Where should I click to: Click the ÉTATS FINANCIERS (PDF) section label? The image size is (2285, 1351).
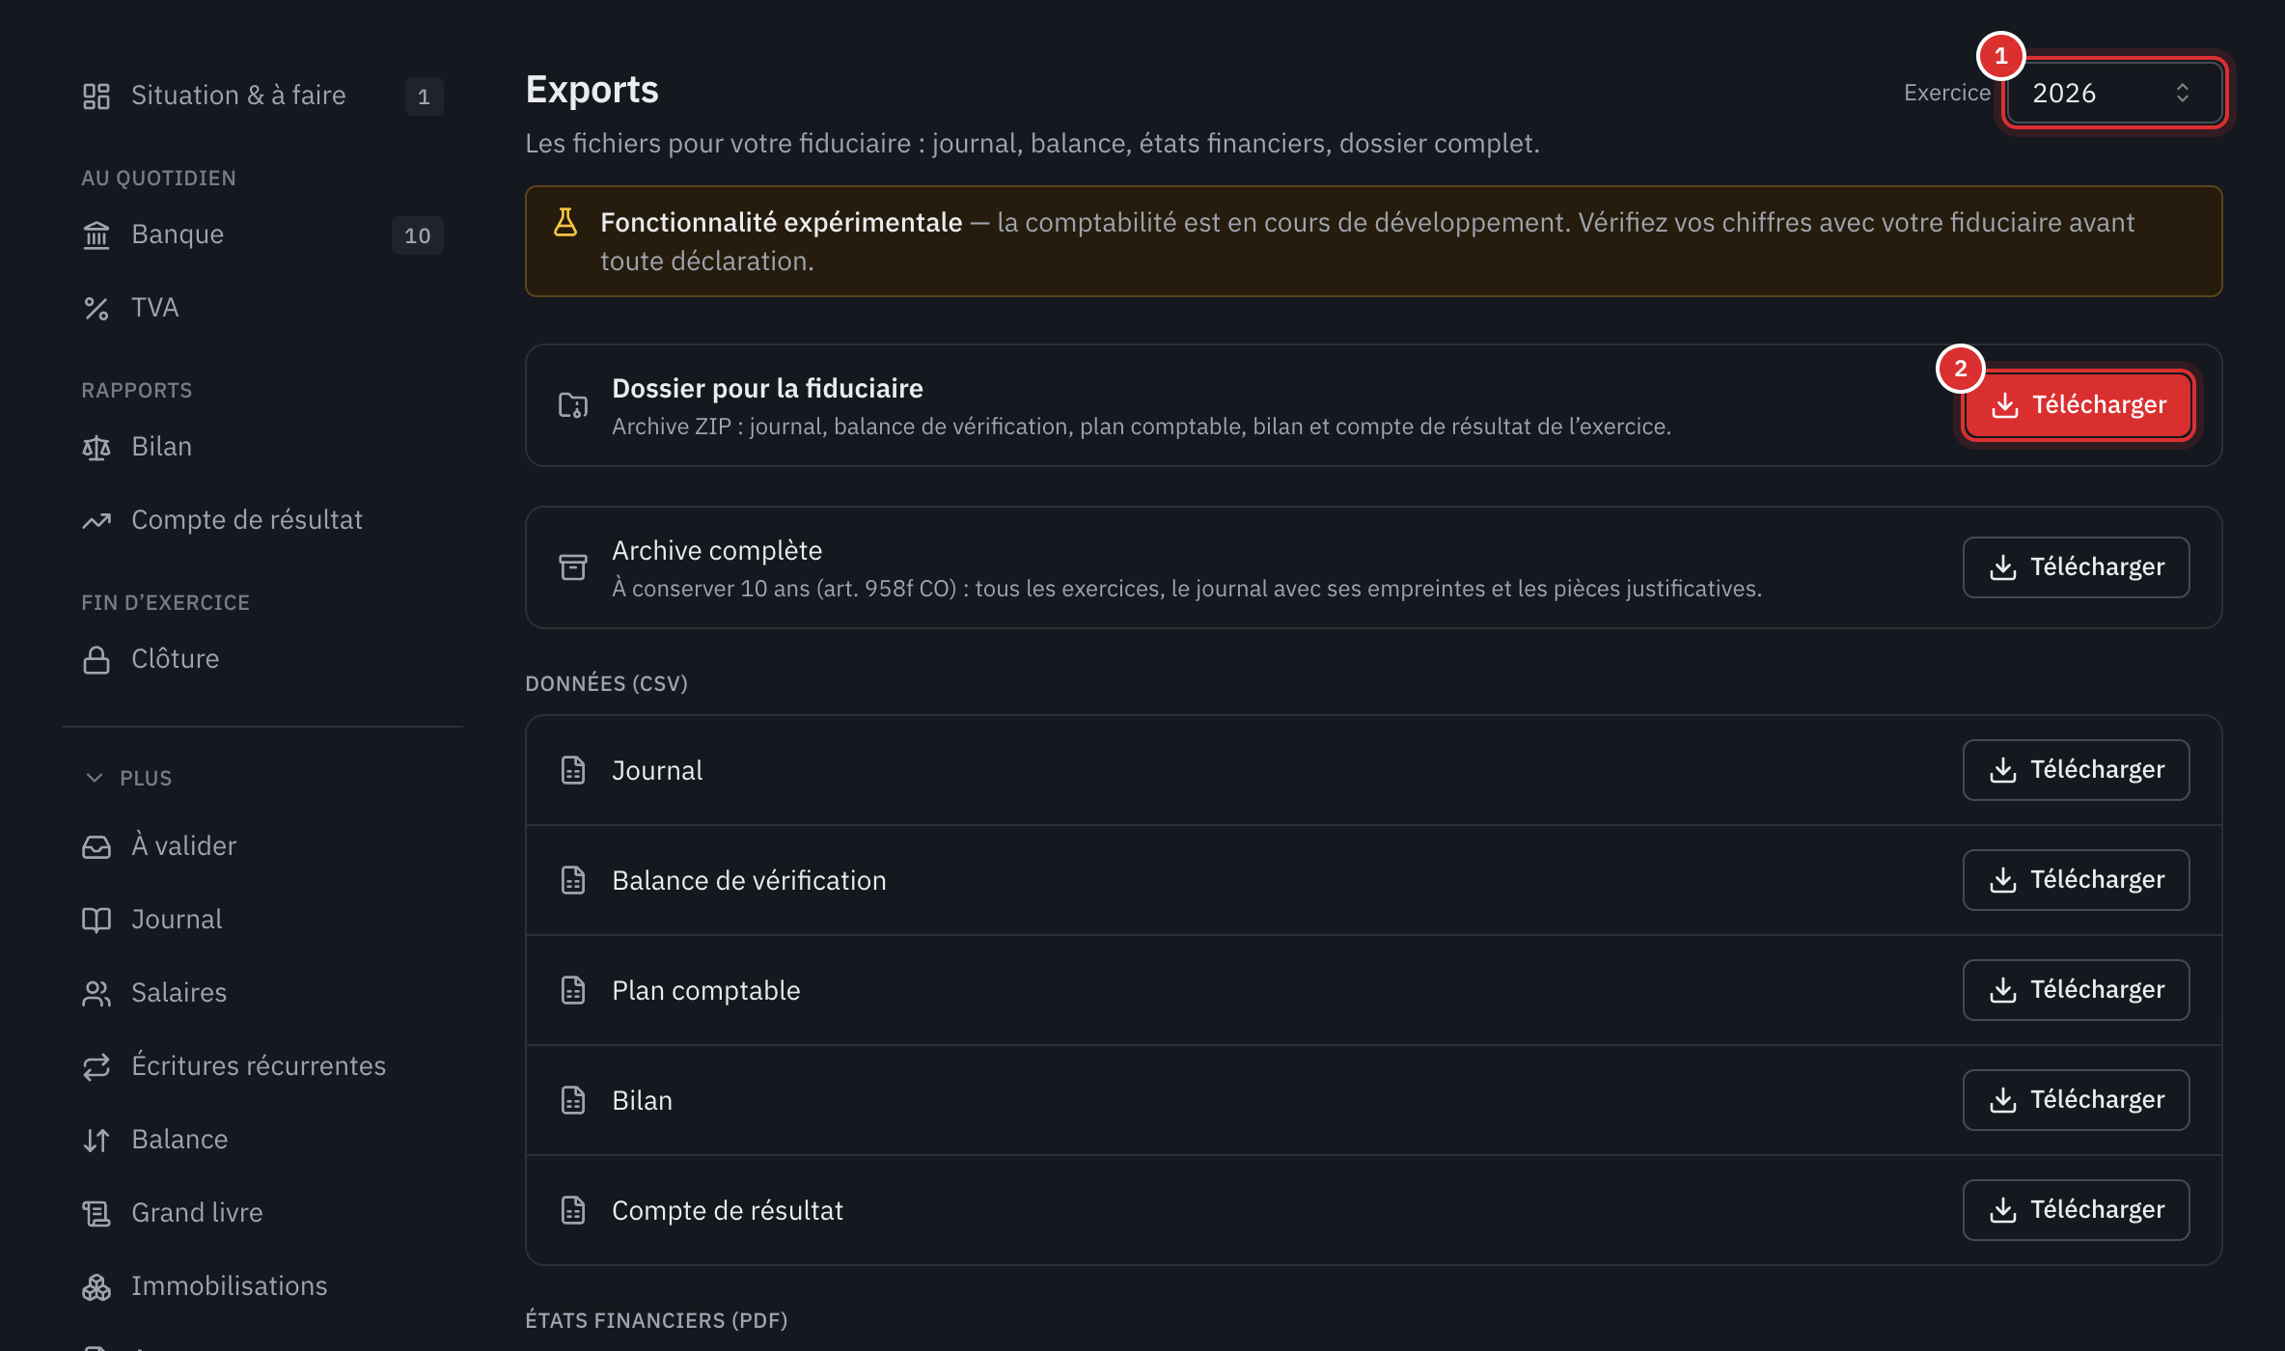[x=656, y=1320]
